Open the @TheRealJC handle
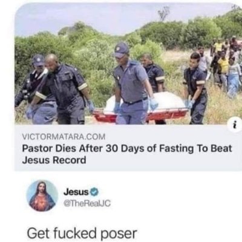This screenshot has width=242, height=242. coord(87,203)
